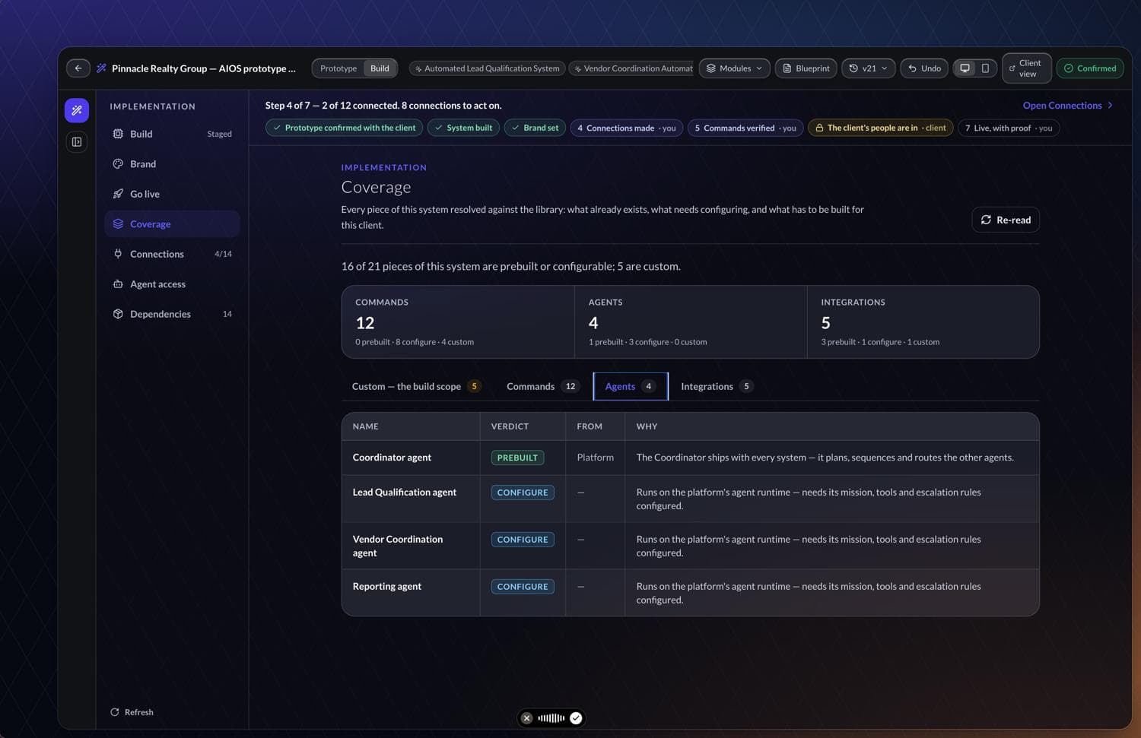
Task: Click the Undo arrow icon
Action: pos(912,68)
